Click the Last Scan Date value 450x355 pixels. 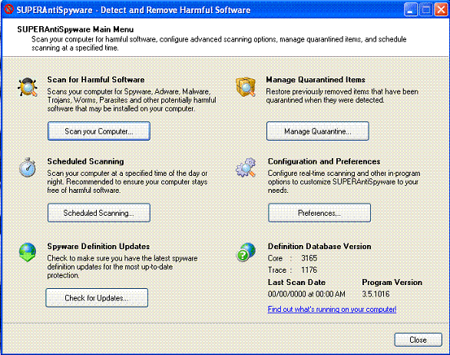point(306,294)
